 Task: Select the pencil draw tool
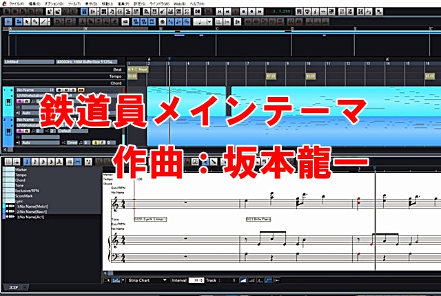tap(35, 21)
